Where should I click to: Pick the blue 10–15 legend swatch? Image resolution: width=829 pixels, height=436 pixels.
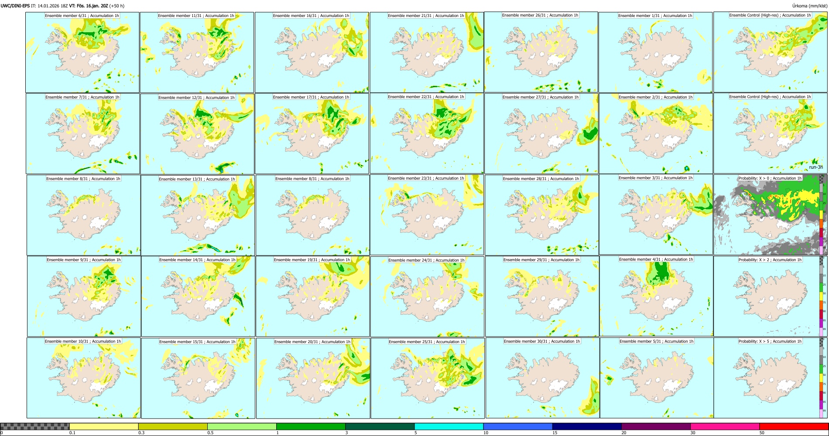(518, 426)
